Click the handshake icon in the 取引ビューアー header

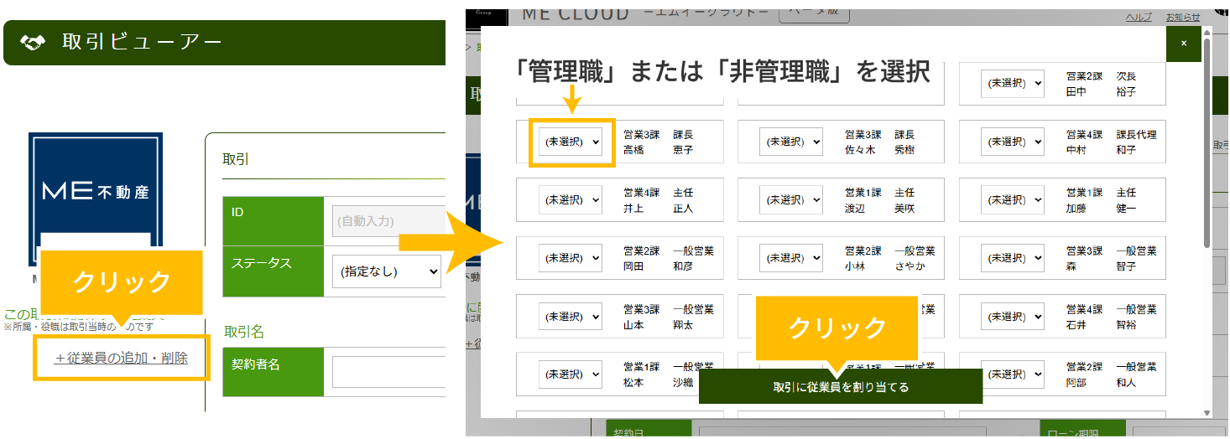click(32, 43)
